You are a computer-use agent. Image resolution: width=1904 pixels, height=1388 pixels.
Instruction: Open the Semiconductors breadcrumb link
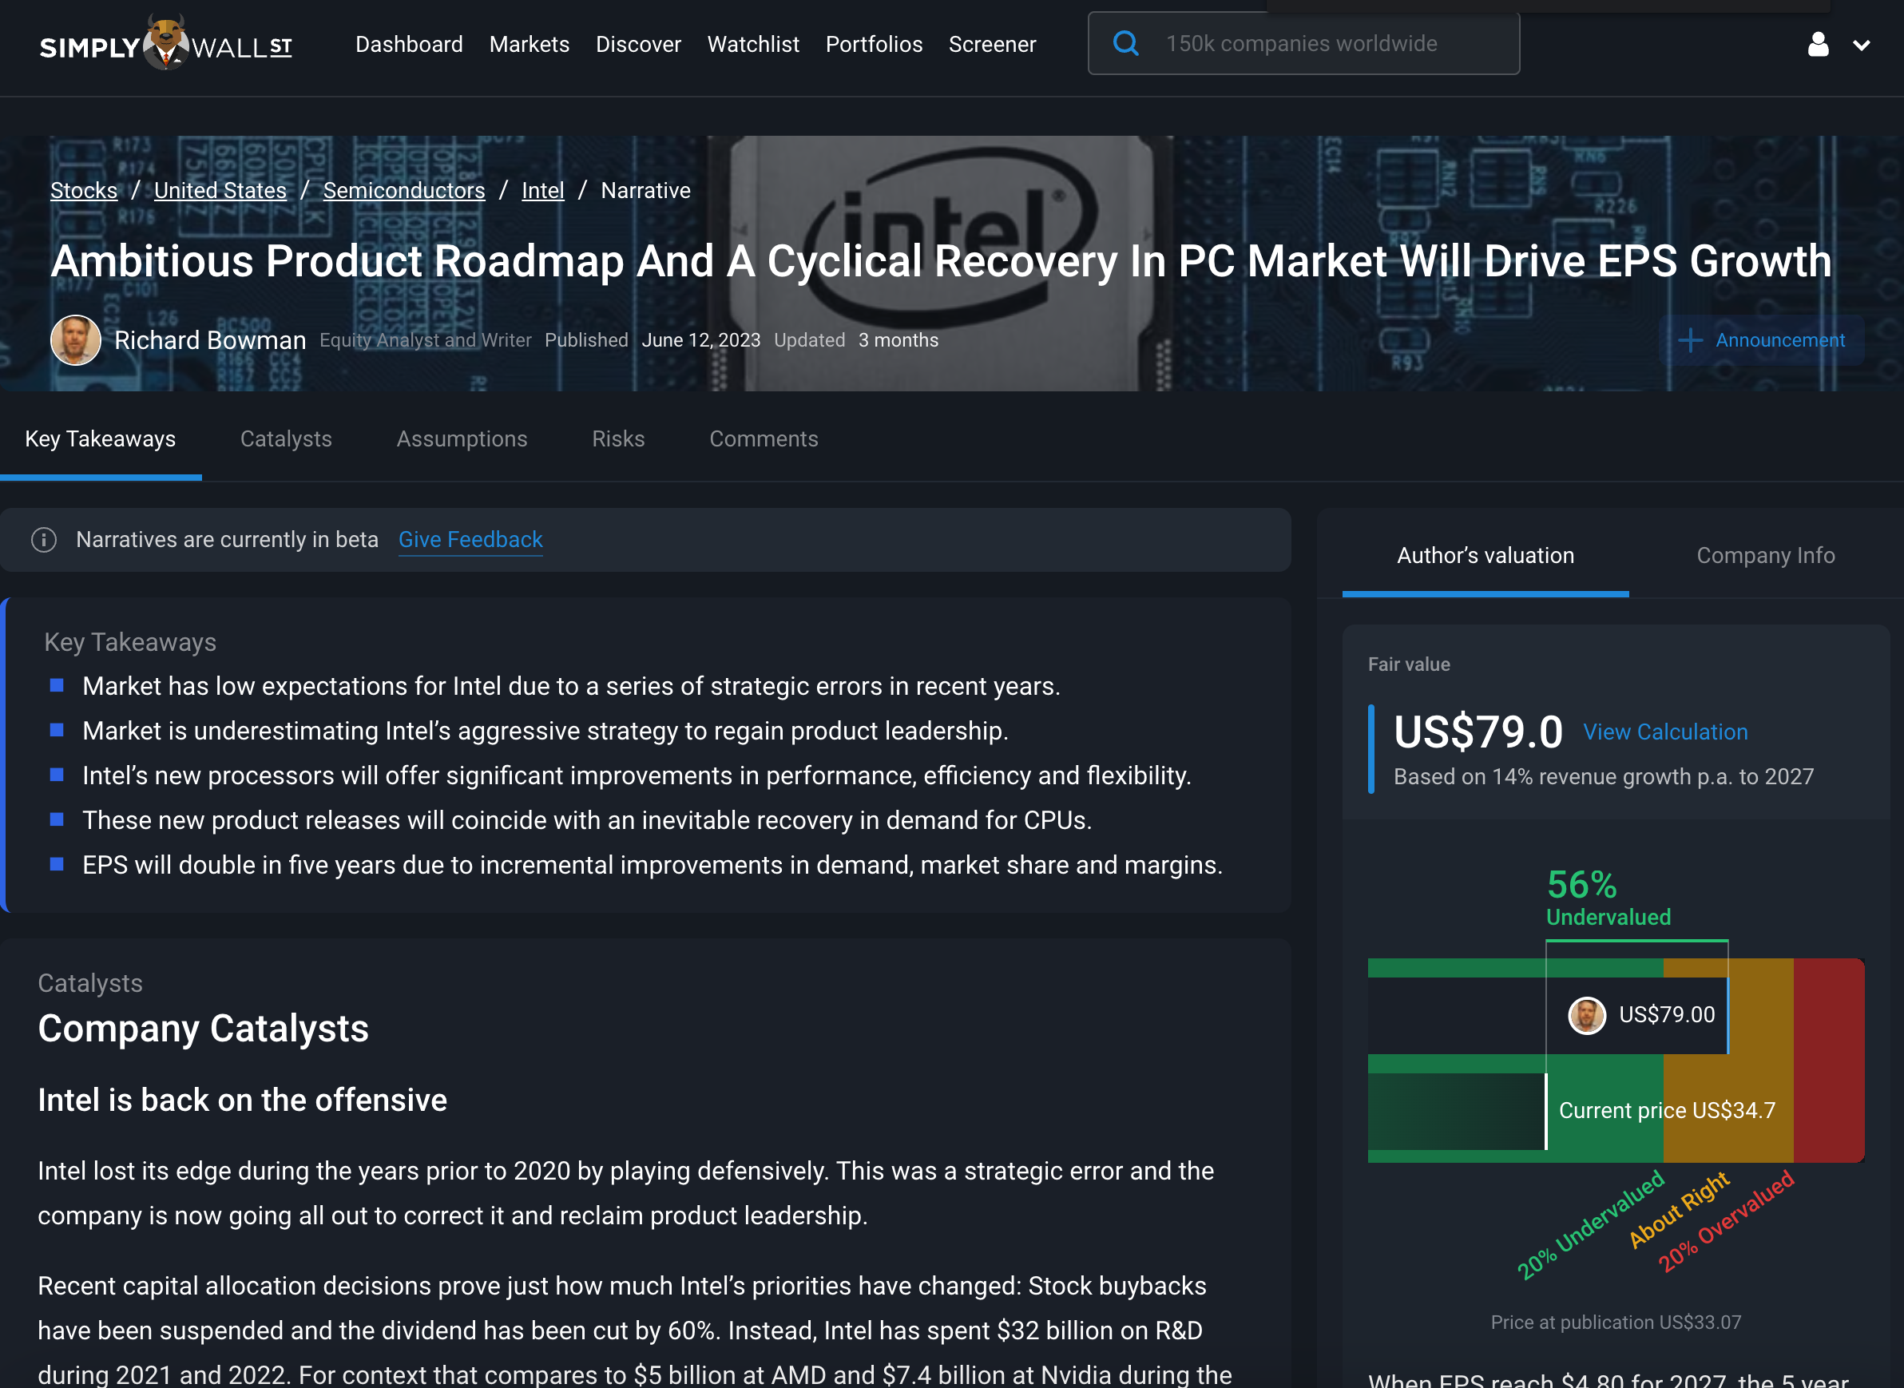click(403, 191)
